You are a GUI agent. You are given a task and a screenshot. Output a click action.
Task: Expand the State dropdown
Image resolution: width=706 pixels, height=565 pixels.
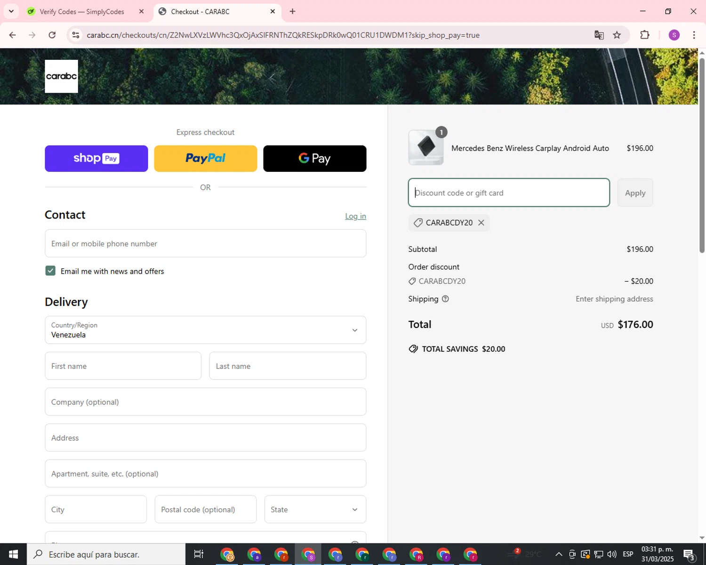[x=315, y=509]
